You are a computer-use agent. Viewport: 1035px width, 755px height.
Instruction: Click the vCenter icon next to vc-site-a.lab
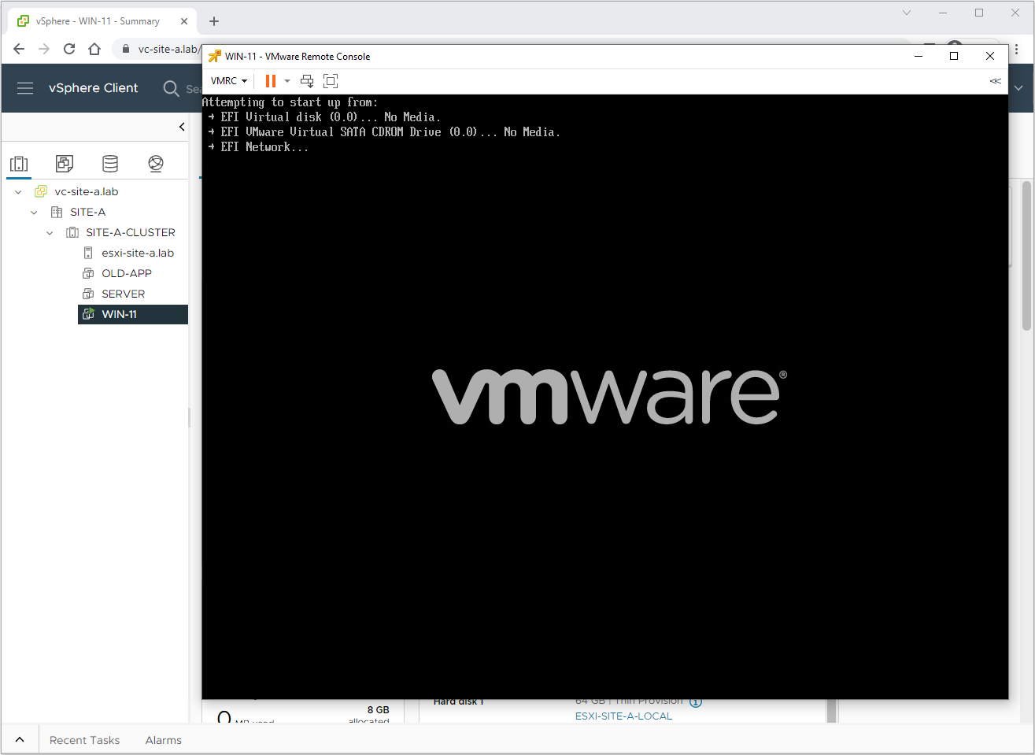(x=41, y=191)
